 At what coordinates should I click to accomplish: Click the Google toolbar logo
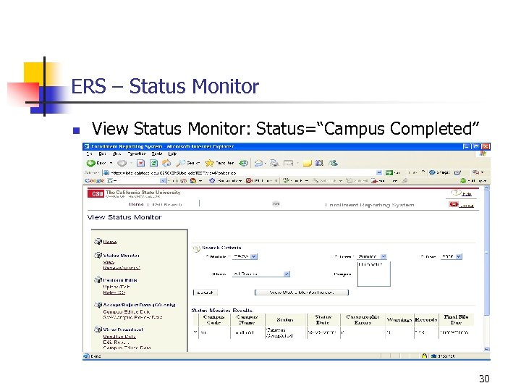(x=94, y=180)
